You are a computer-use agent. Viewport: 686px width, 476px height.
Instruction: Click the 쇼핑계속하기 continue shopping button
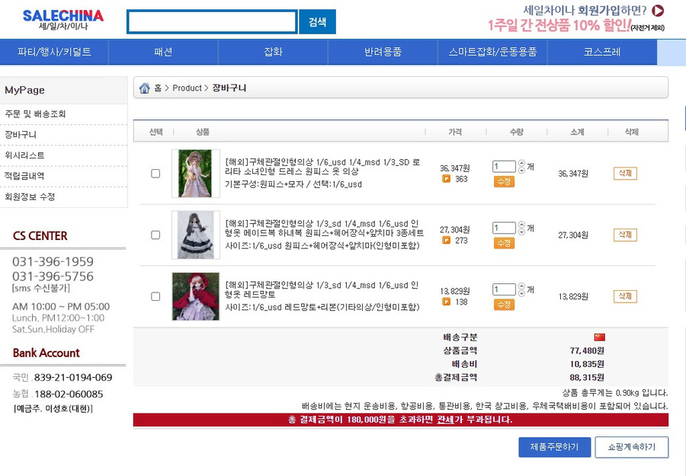633,447
